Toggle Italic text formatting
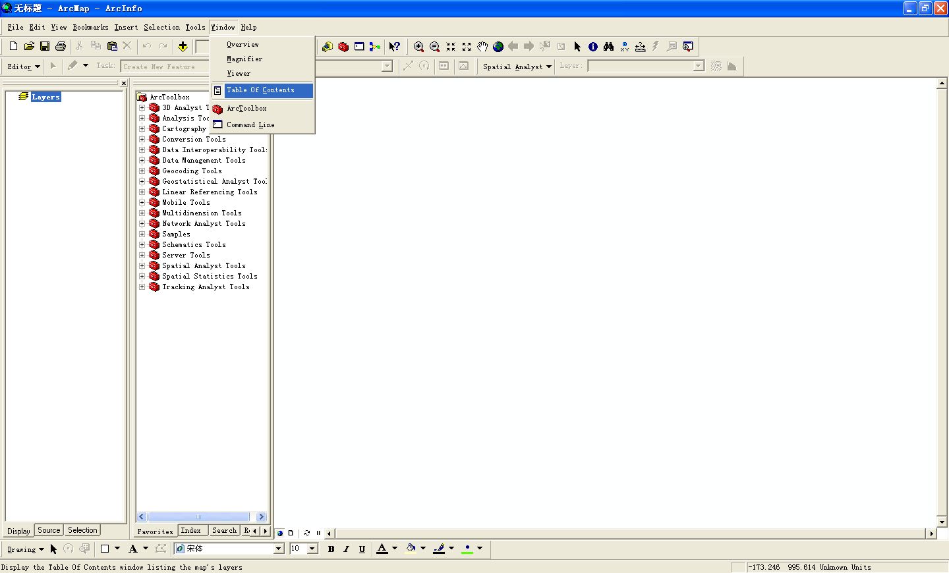Viewport: 949px width, 573px height. (x=347, y=549)
